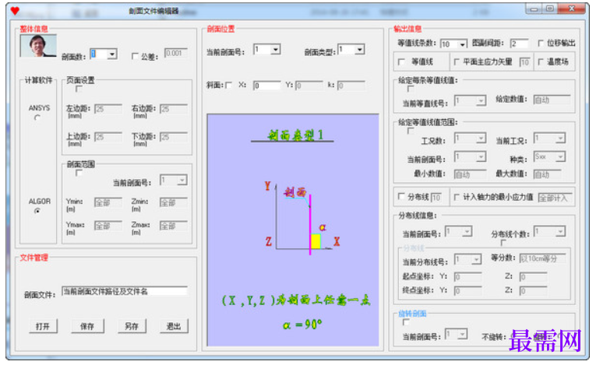This screenshot has width=596, height=365.
Task: Click the red heart icon in title bar
Action: [x=15, y=11]
